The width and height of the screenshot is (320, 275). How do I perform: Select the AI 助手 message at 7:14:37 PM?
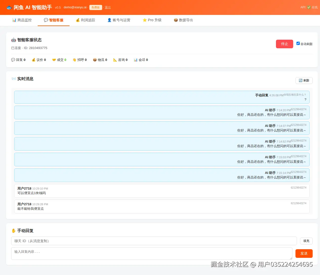click(162, 128)
